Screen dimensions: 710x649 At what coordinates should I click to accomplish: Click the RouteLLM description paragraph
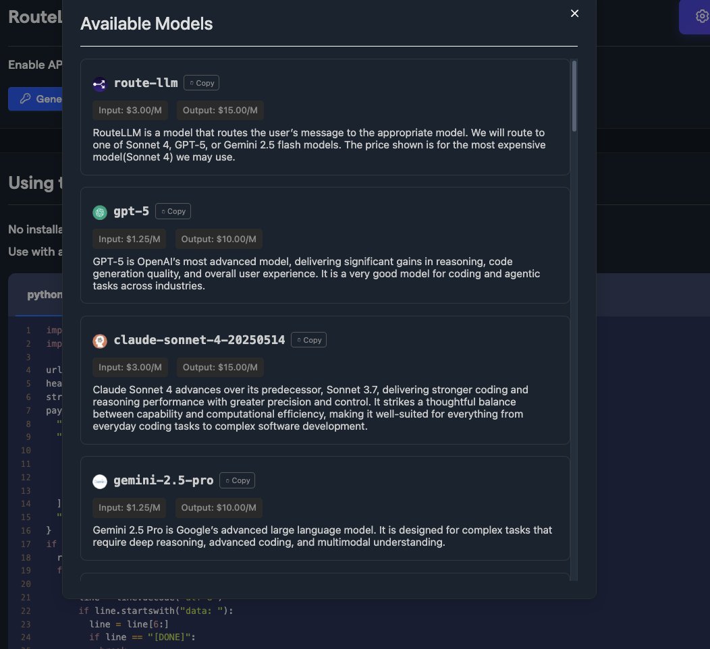(x=319, y=145)
